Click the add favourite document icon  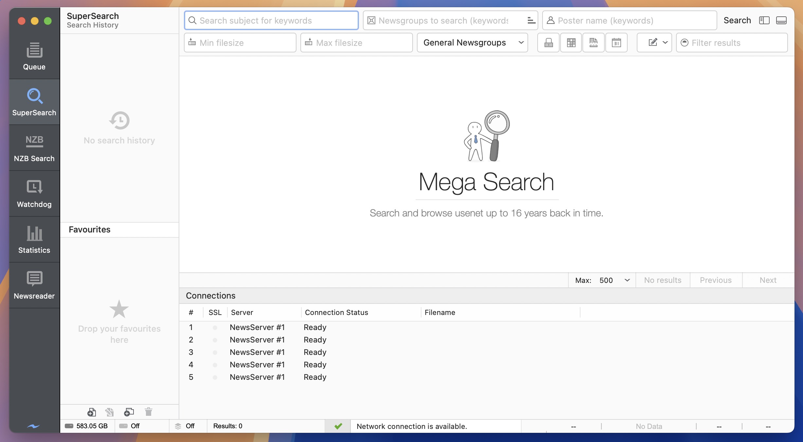92,412
